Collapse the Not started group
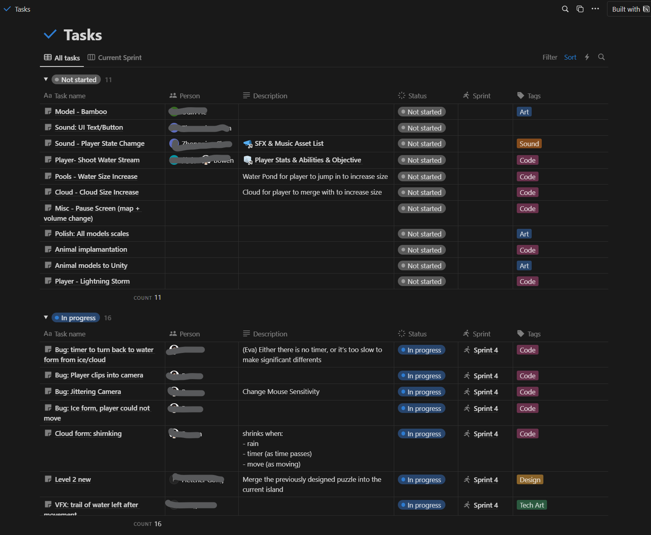651x535 pixels. pos(46,79)
